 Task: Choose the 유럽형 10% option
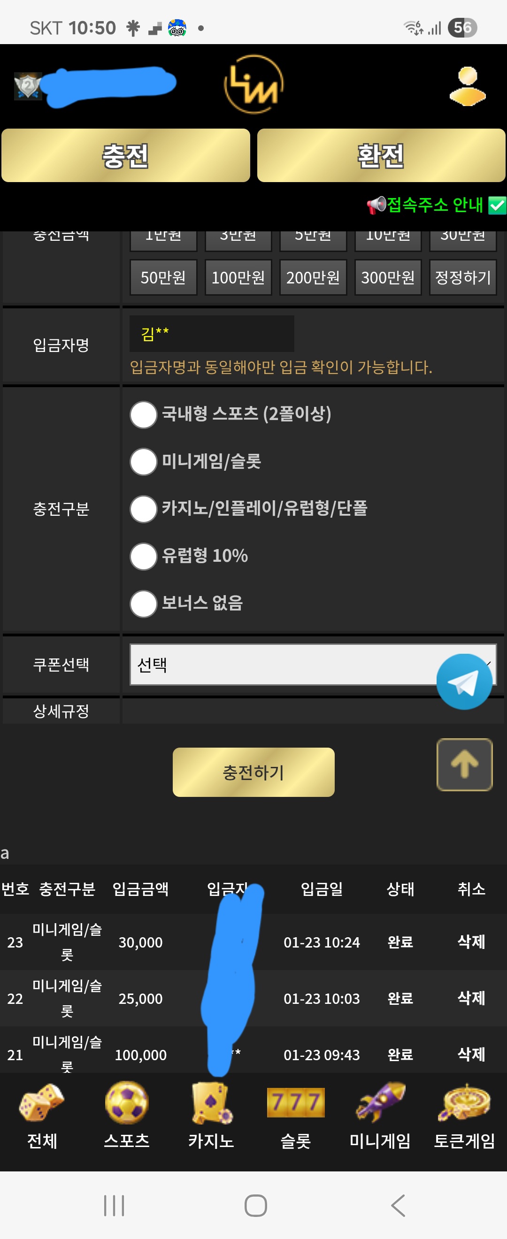pos(143,557)
